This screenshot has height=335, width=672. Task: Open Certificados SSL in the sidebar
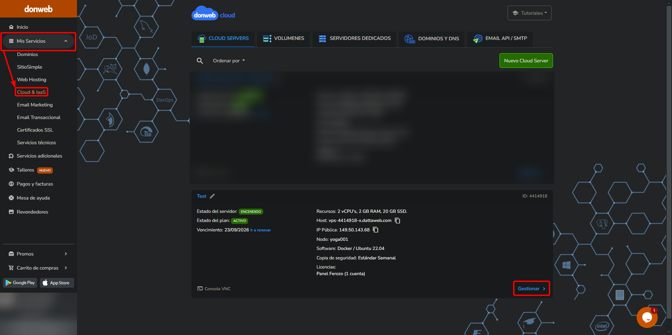35,130
